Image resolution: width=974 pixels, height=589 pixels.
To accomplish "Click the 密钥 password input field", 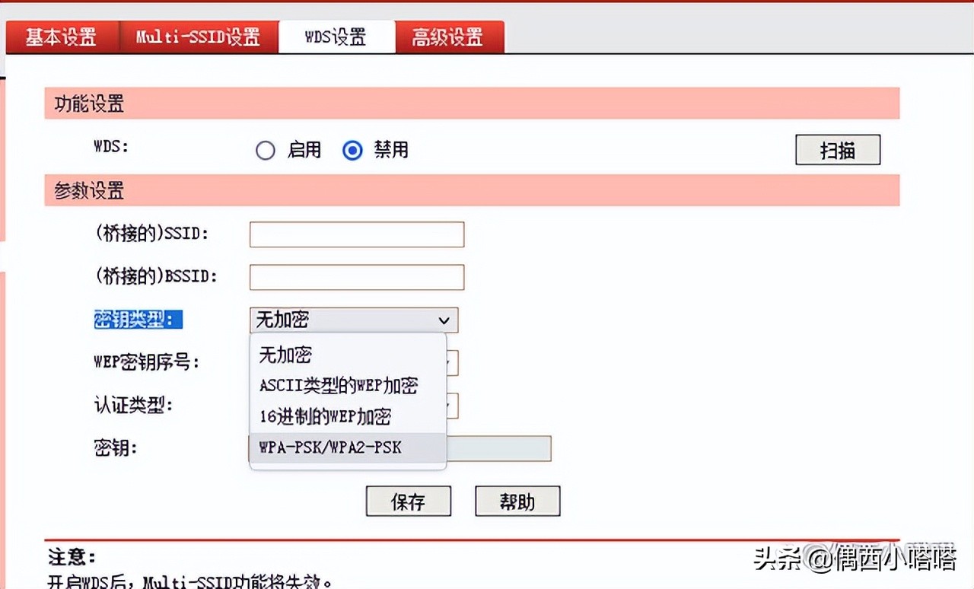I will coord(498,449).
